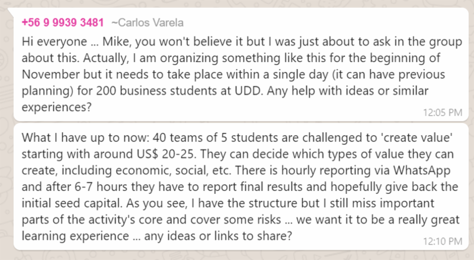This screenshot has height=260, width=474.
Task: Click the phone number +56 9 9939 3481
Action: click(63, 23)
